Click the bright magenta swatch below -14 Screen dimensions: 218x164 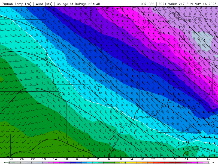(56, 163)
